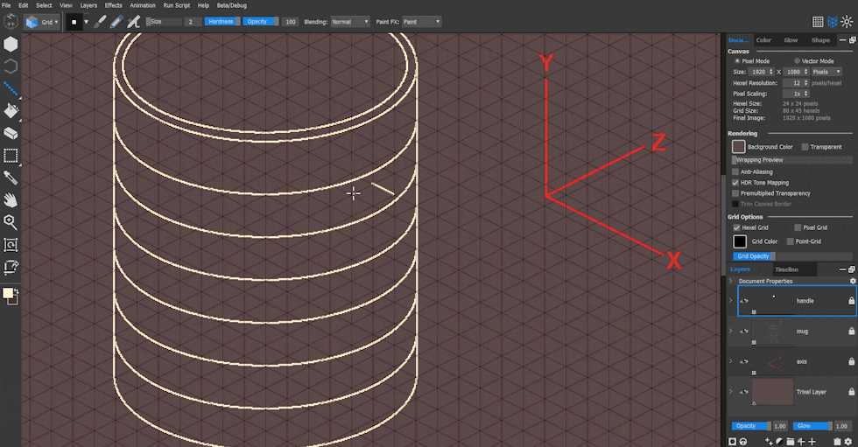Select the paint bucket fill tool
Viewport: 858px width, 447px height.
tap(11, 111)
